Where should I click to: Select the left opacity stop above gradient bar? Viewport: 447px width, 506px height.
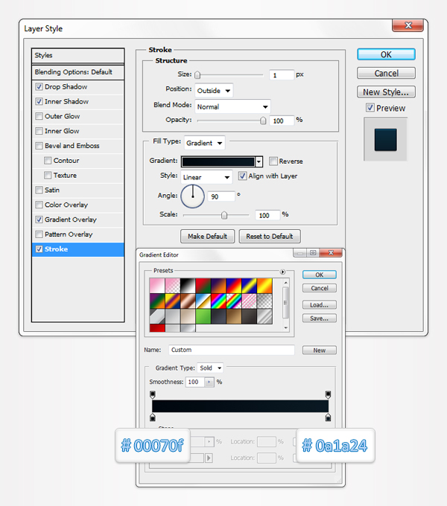pyautogui.click(x=153, y=394)
